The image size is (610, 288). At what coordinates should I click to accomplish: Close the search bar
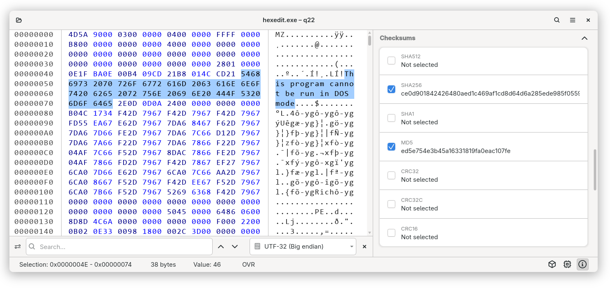click(x=365, y=247)
